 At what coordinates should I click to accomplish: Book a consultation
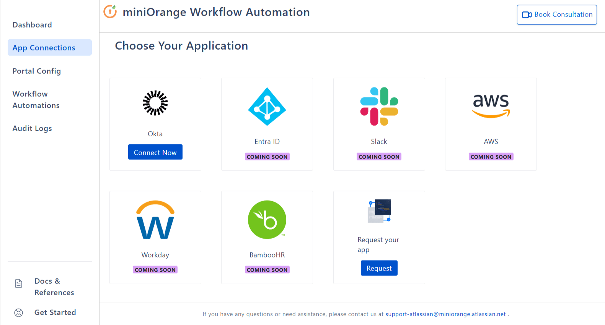557,15
